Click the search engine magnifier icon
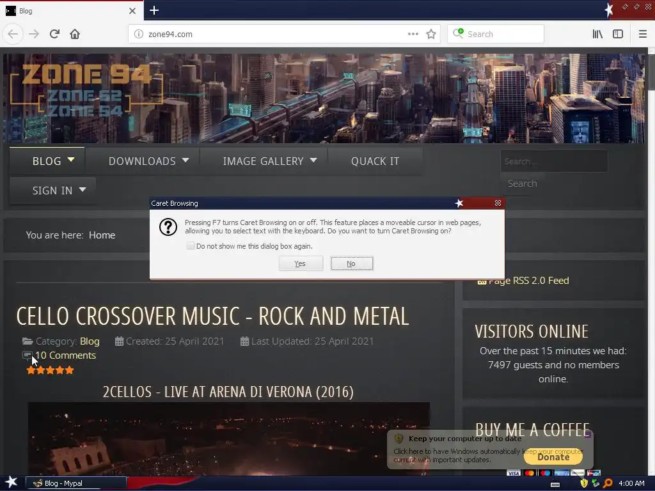The image size is (655, 491). (458, 33)
